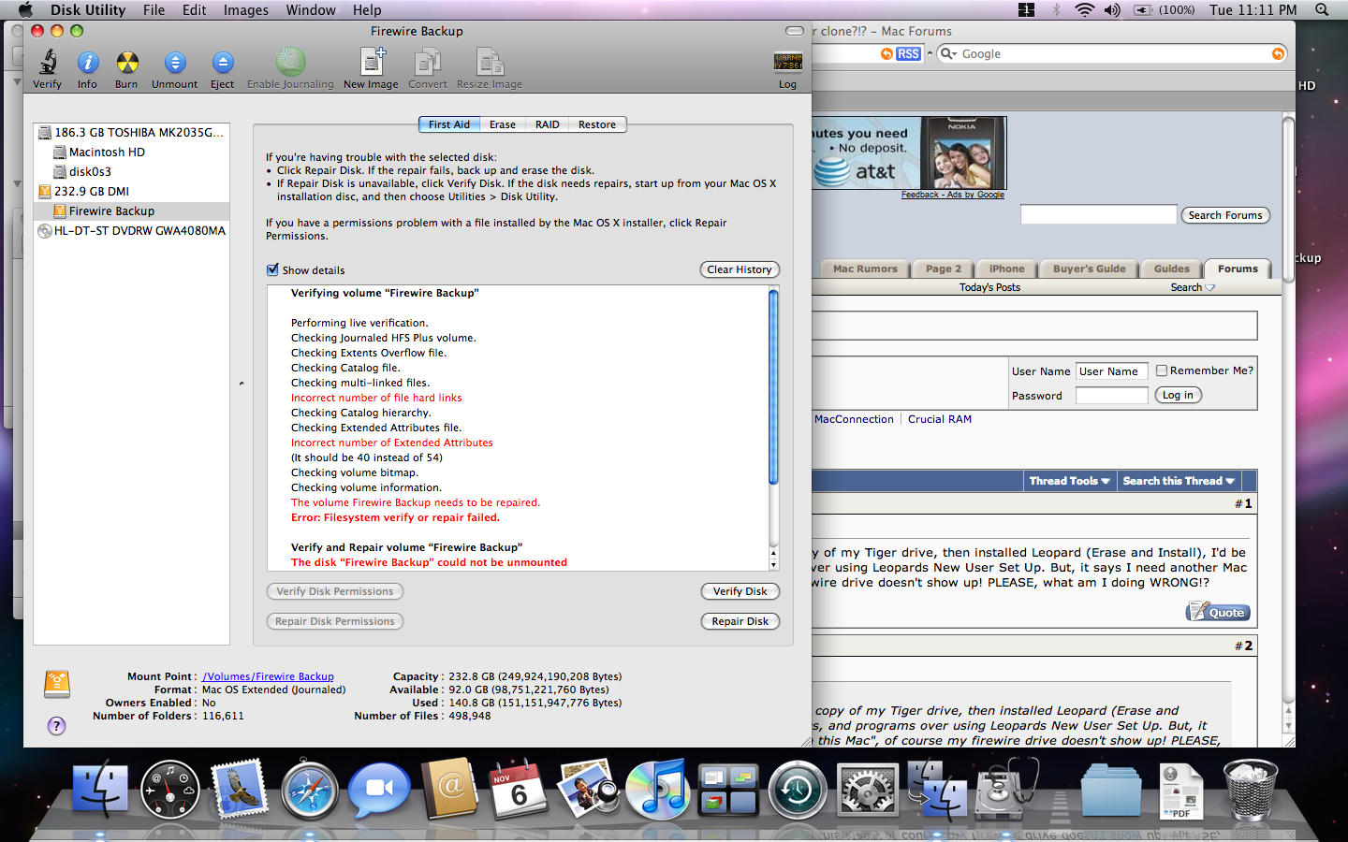1348x842 pixels.
Task: Open the File menu
Action: (x=154, y=10)
